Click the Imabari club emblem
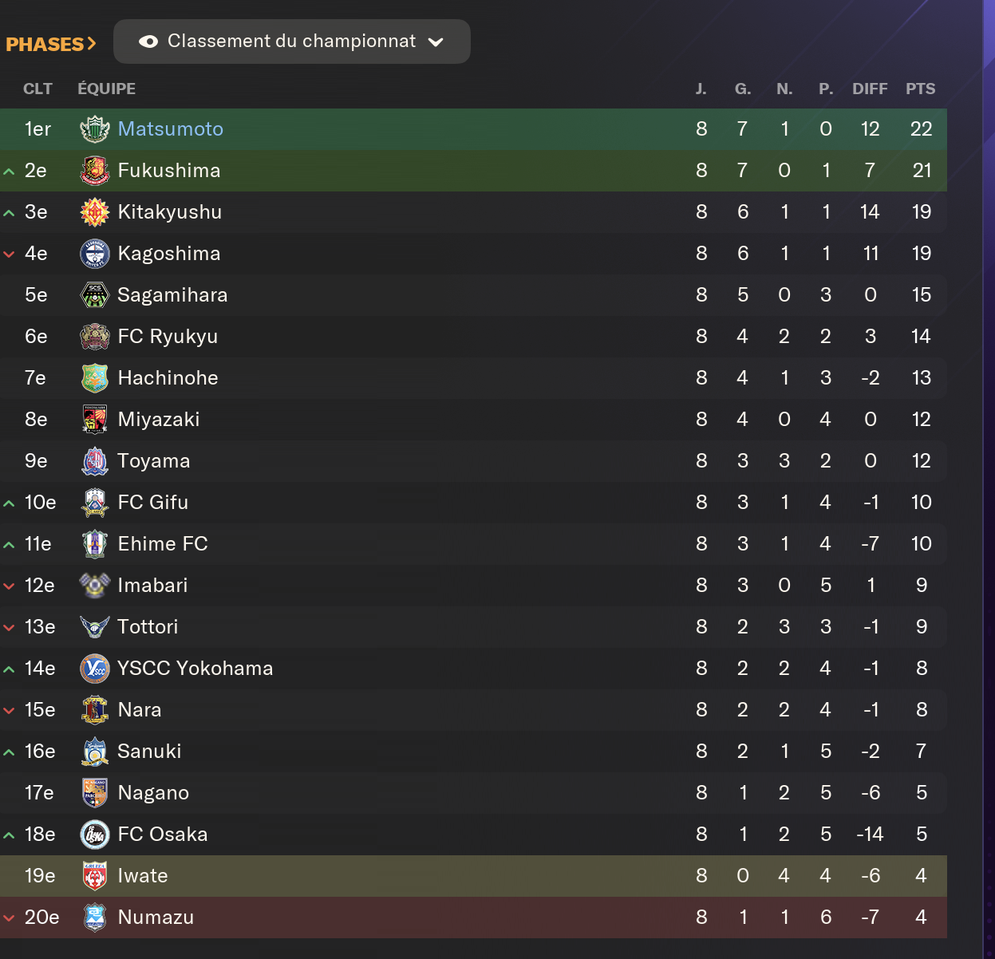The image size is (995, 959). 95,586
